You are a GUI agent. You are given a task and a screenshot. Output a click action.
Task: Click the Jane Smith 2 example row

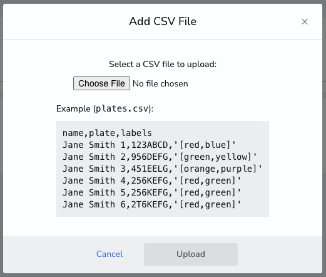pyautogui.click(x=160, y=157)
